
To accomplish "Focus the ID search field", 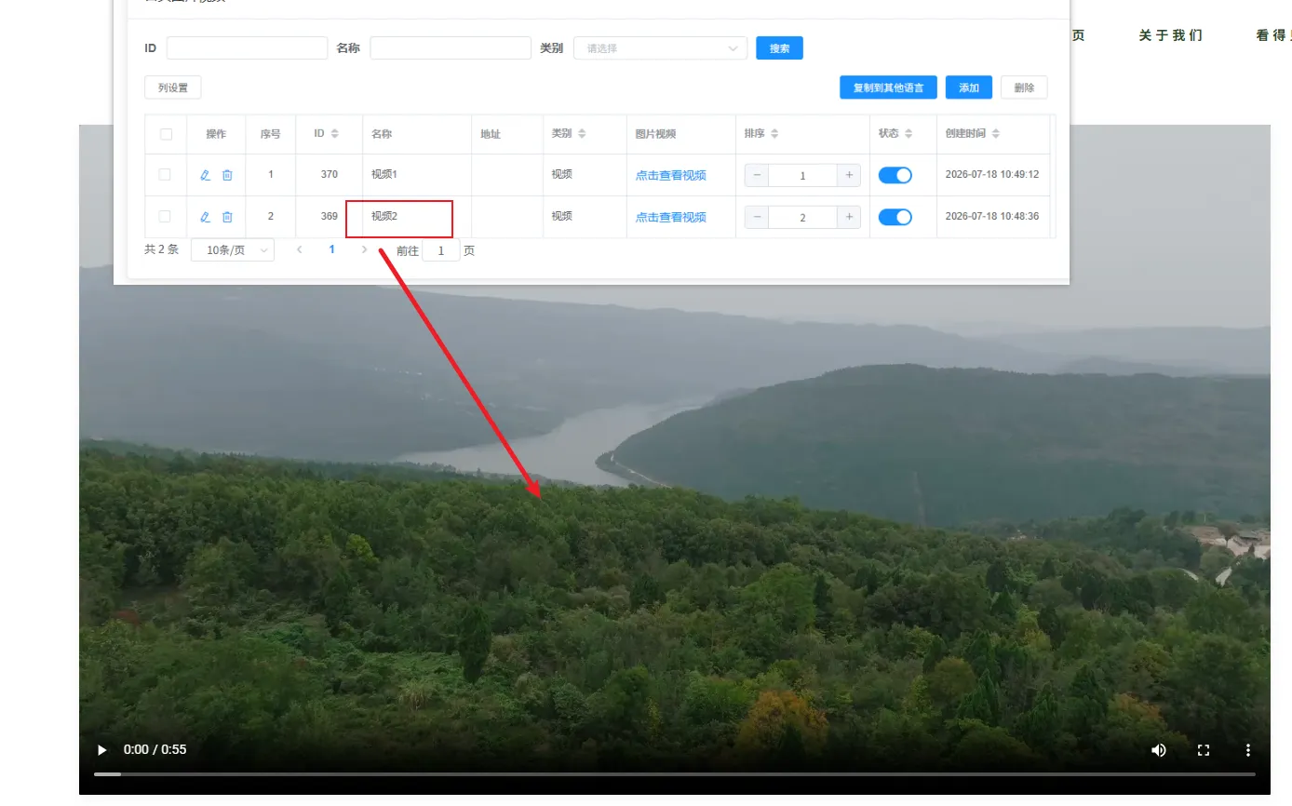I will (248, 48).
